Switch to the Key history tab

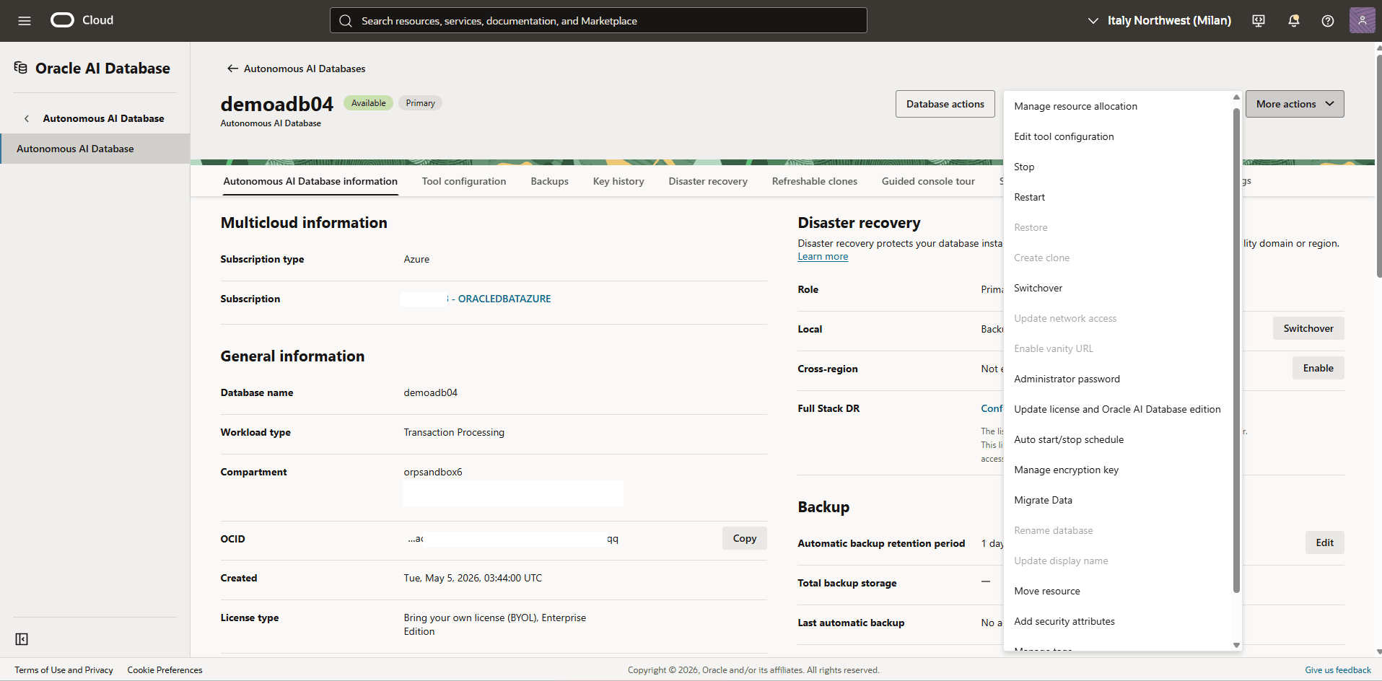tap(618, 181)
